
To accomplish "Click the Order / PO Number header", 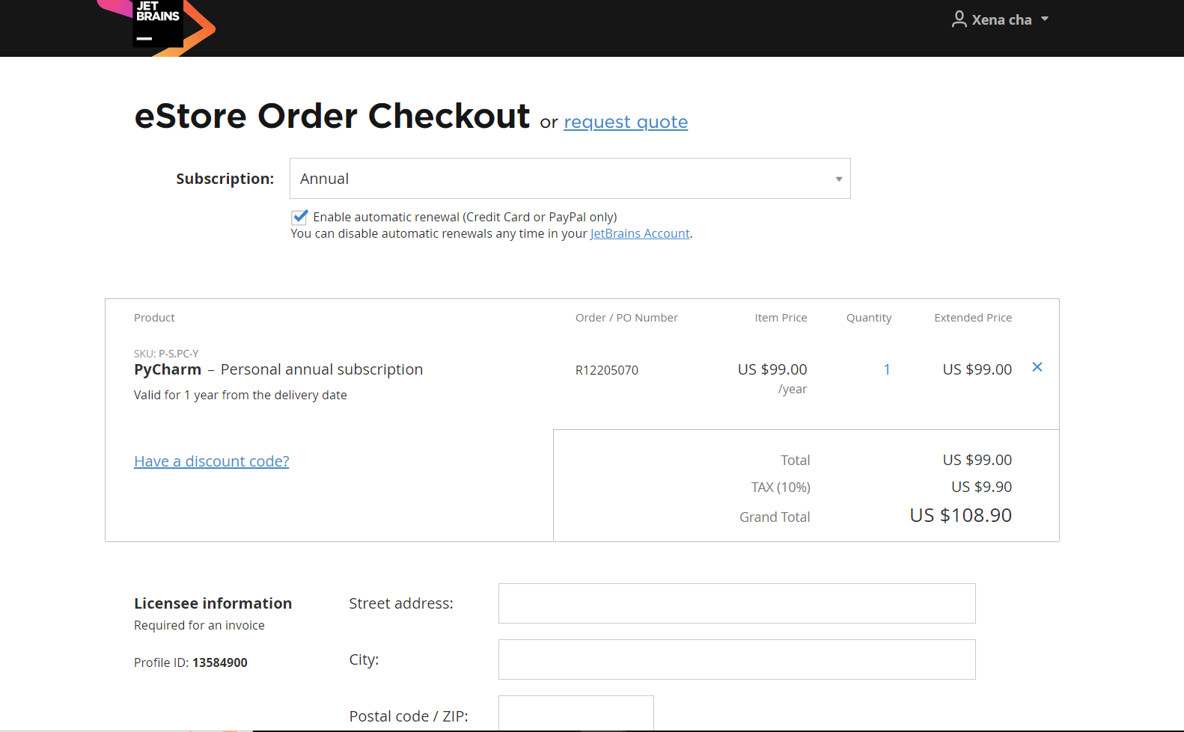I will coord(626,318).
